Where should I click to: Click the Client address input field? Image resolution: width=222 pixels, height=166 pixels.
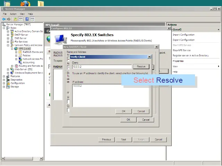(x=102, y=67)
